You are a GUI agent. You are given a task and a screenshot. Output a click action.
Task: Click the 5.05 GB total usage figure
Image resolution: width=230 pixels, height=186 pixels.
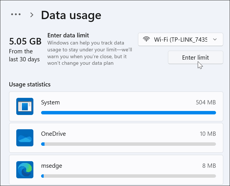pos(25,41)
